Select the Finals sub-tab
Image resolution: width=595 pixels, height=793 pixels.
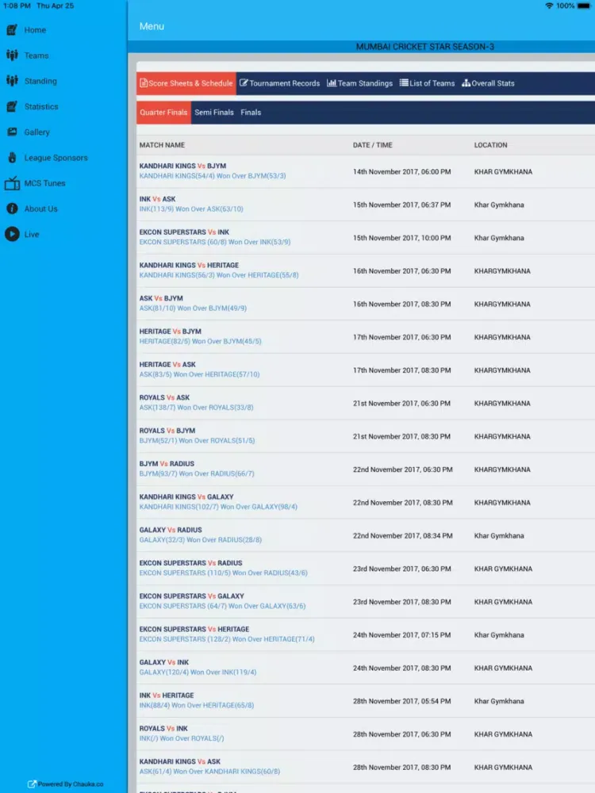click(251, 113)
